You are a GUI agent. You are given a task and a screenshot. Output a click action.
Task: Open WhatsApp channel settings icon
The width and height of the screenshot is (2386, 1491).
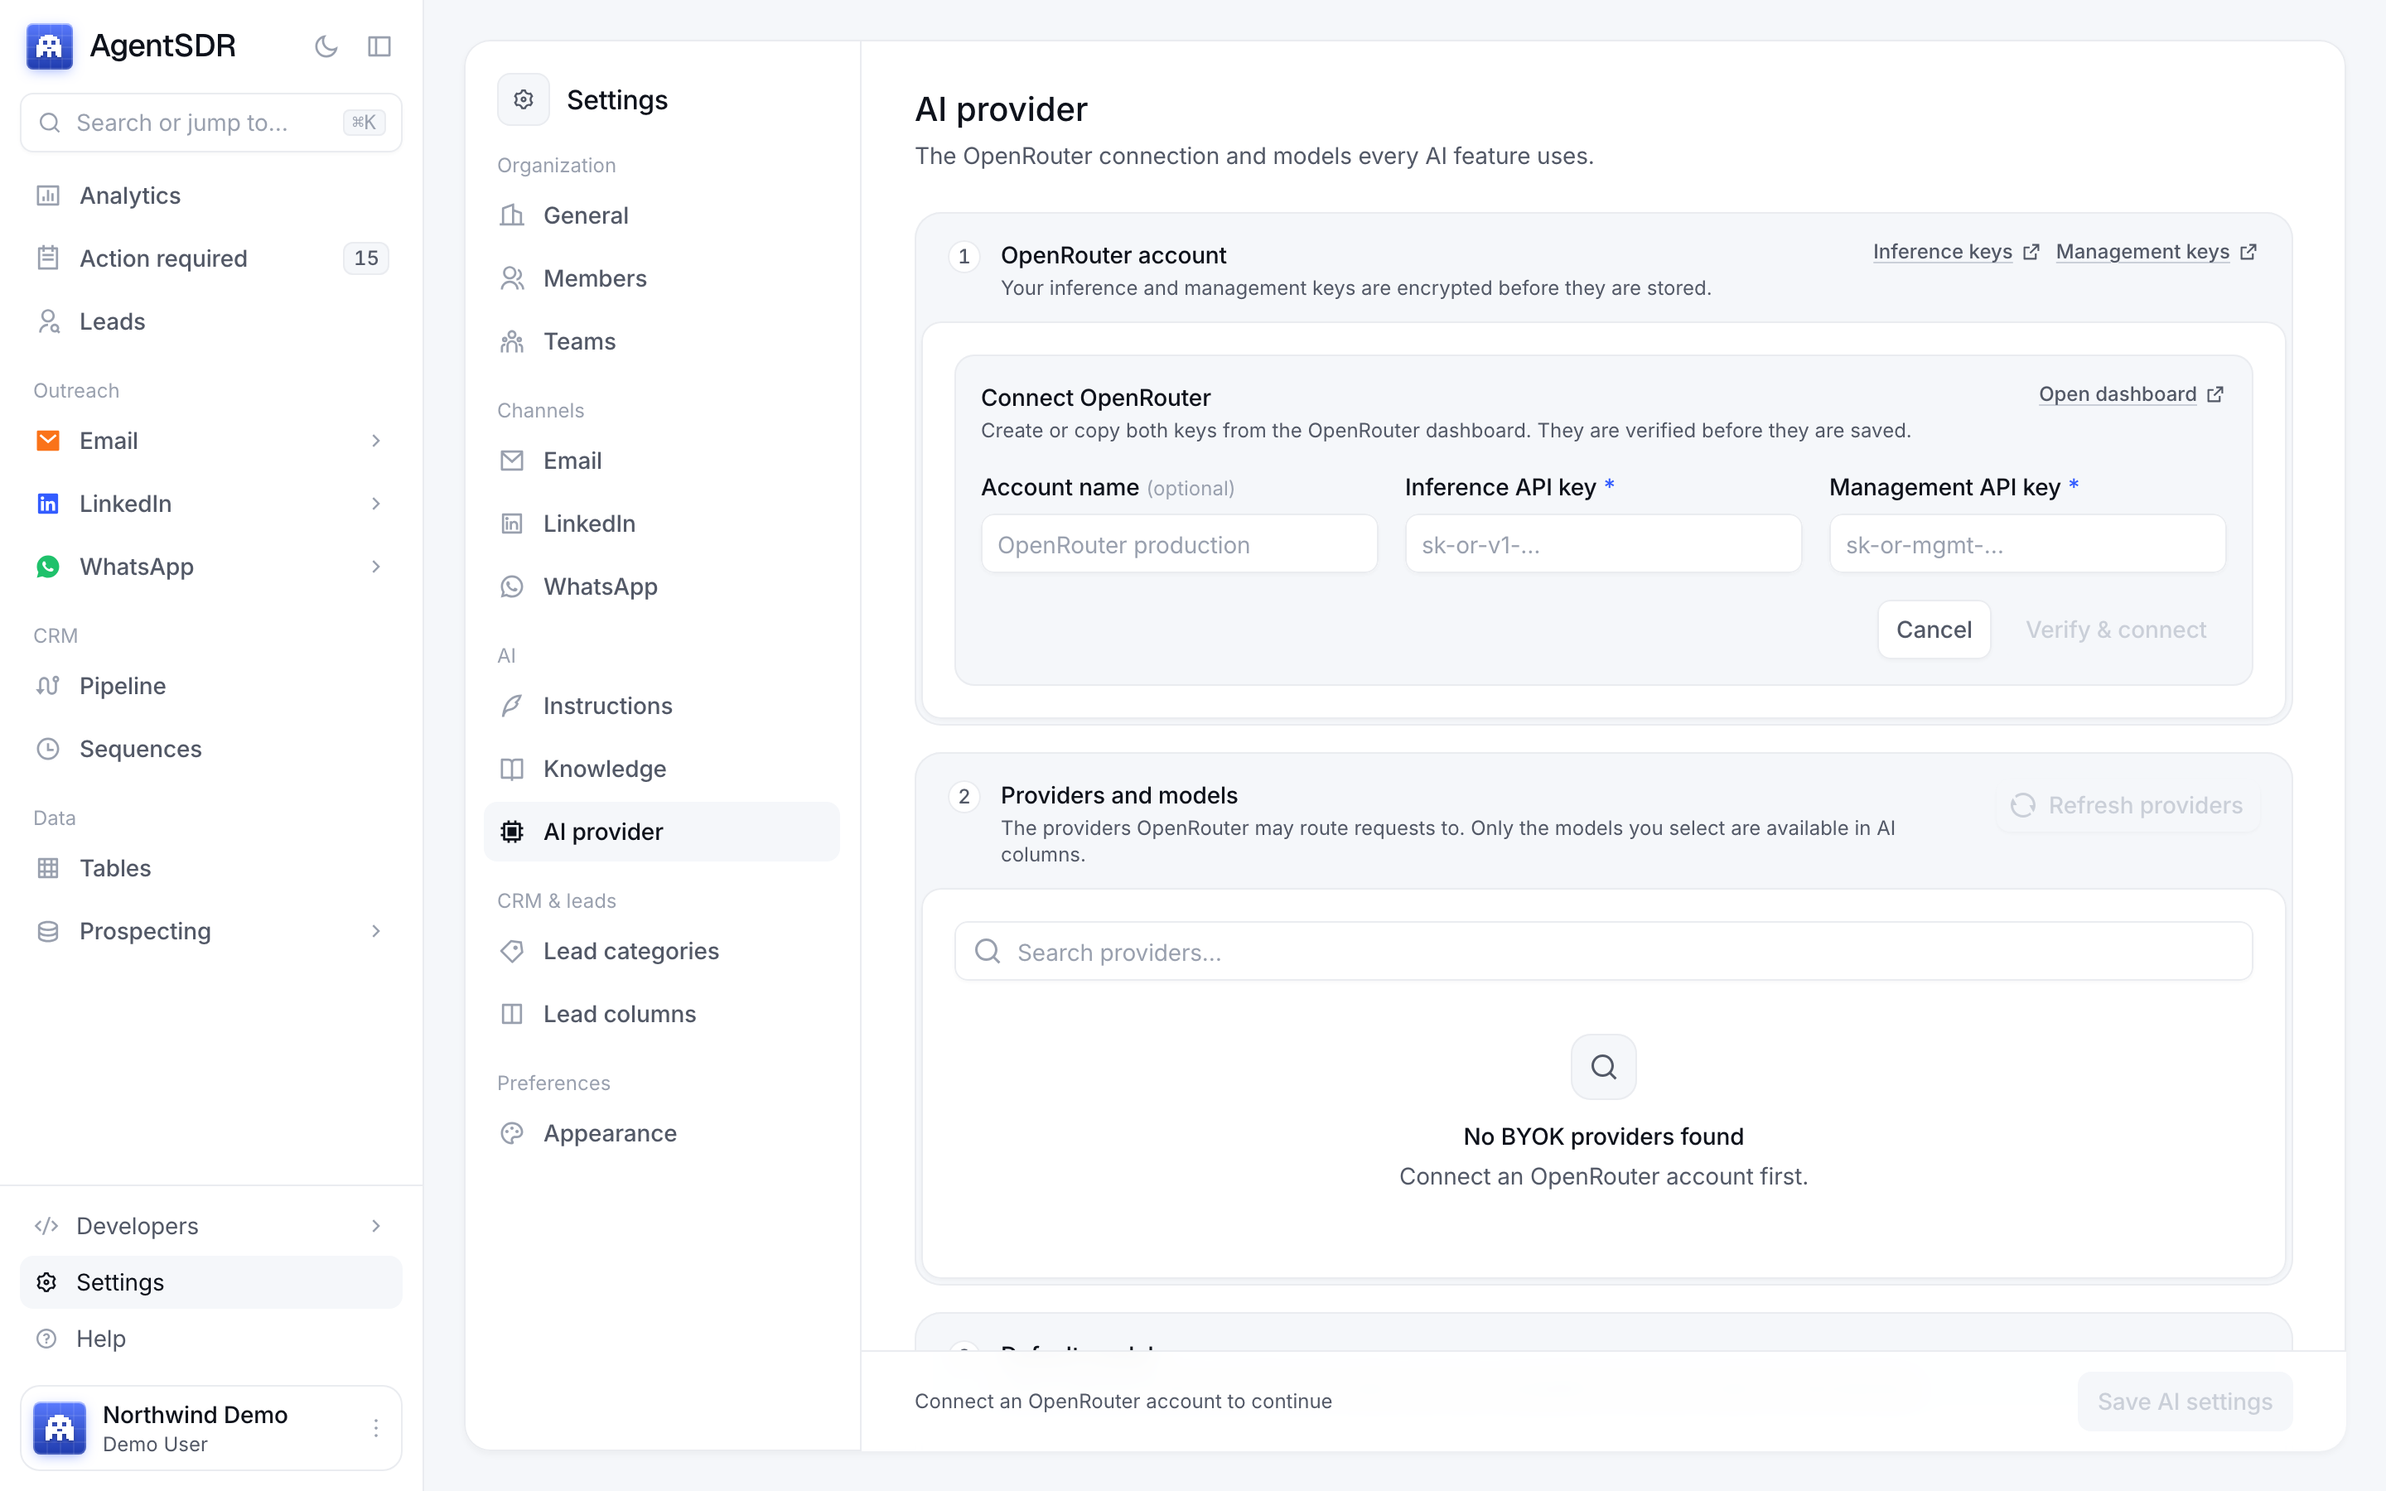coord(512,586)
